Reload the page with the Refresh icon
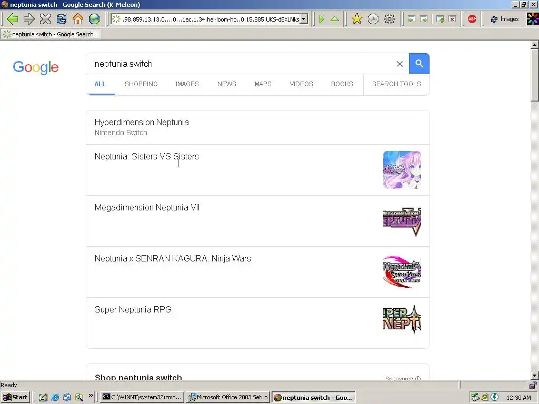The image size is (539, 404). tap(62, 19)
